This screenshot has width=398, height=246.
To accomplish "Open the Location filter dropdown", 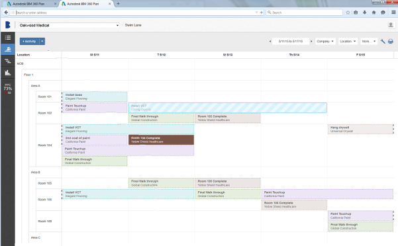I will tap(348, 41).
